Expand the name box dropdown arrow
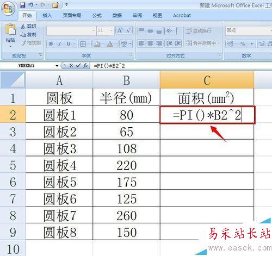This screenshot has width=272, height=256. (x=57, y=66)
